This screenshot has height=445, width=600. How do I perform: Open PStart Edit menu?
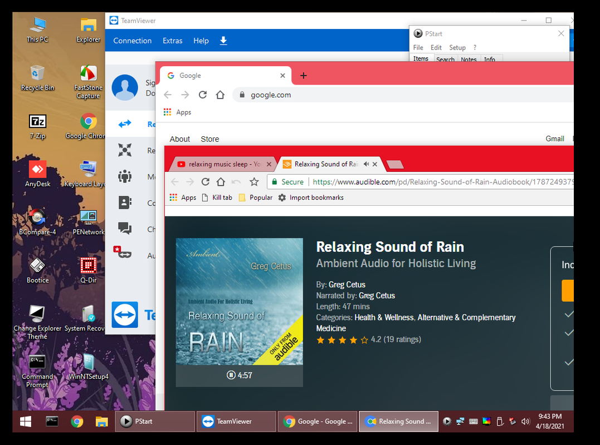coord(436,47)
